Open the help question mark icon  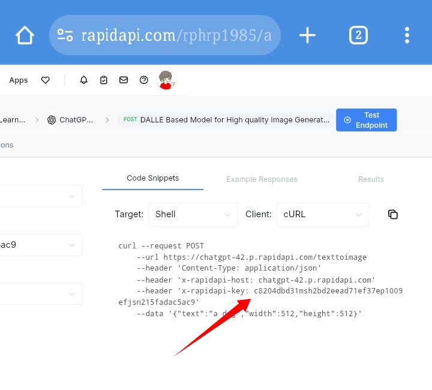click(x=143, y=80)
